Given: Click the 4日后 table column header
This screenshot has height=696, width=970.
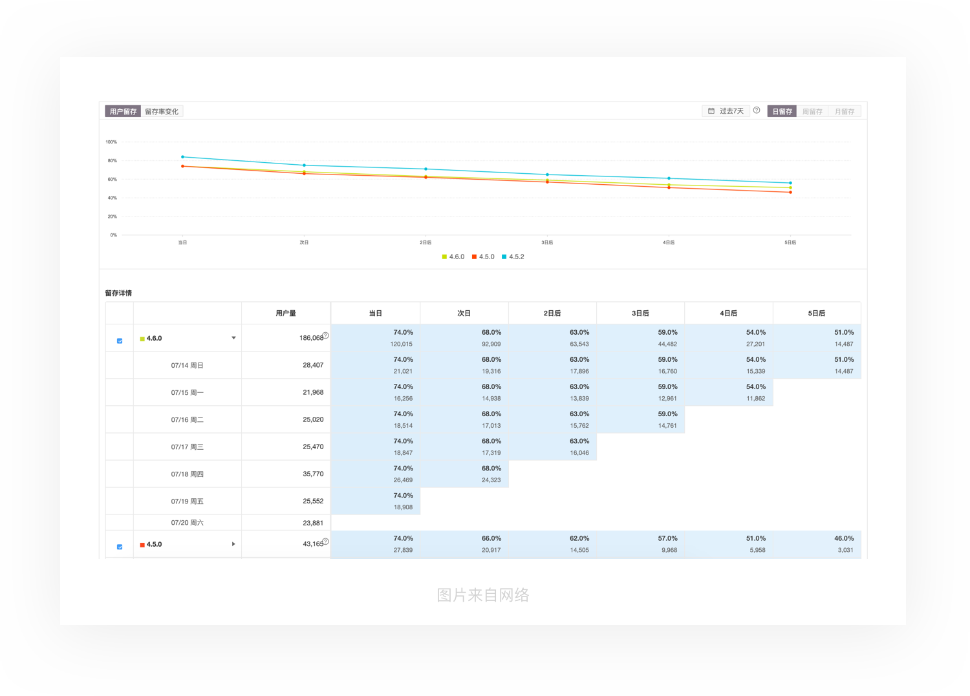Looking at the screenshot, I should pos(729,313).
